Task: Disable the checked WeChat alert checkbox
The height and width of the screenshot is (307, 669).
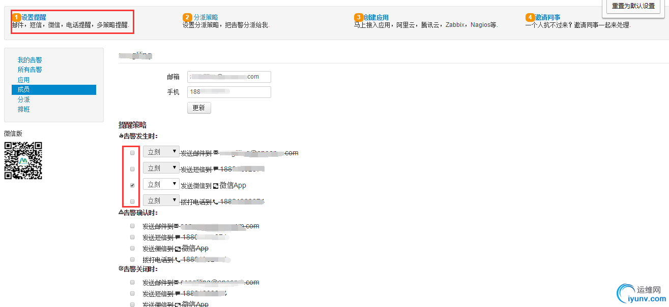Action: pos(132,185)
